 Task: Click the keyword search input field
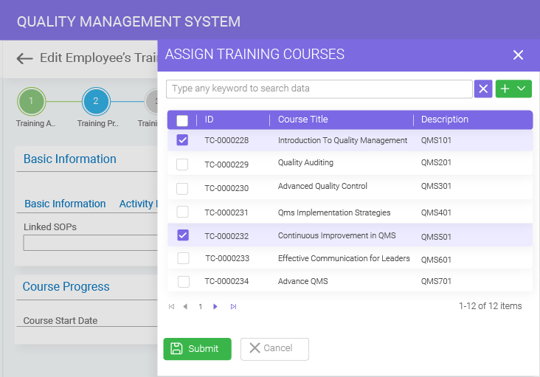[319, 89]
